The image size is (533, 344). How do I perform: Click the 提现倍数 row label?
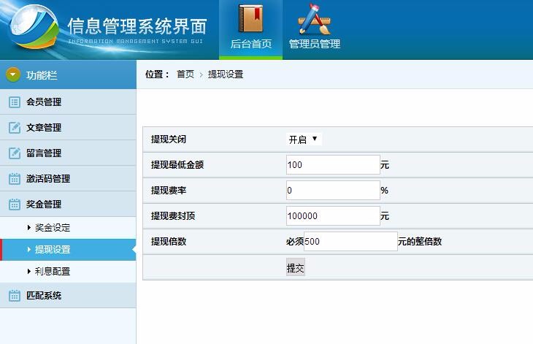pos(168,241)
